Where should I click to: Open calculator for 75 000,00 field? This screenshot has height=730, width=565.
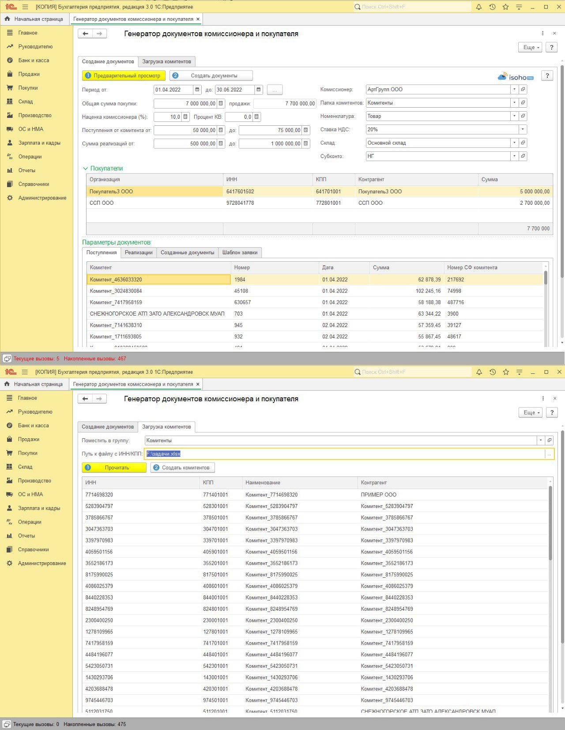point(305,130)
